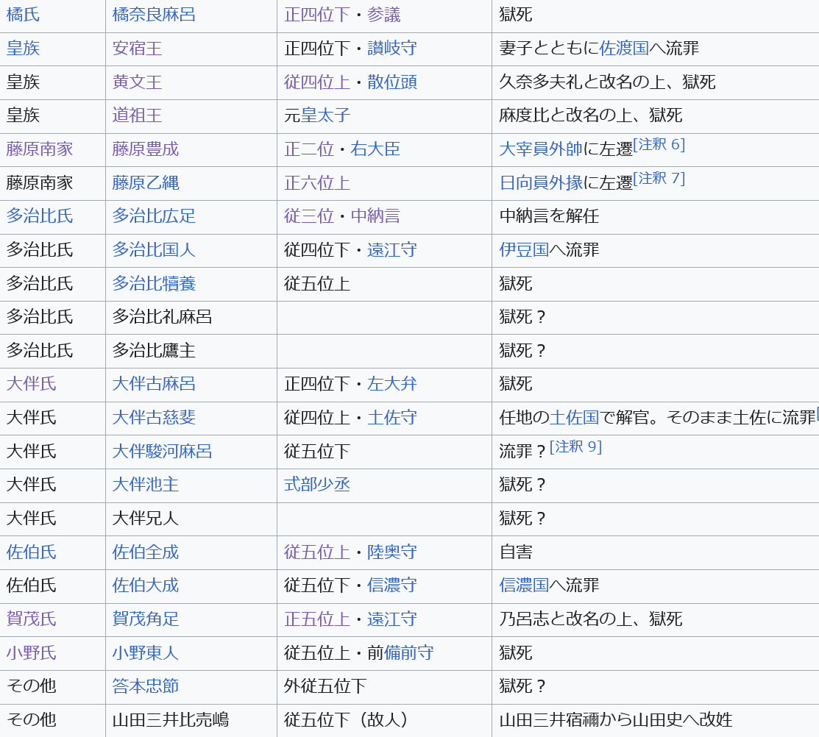Viewport: 819px width, 737px height.
Task: Open the 中納言 rank link
Action: click(x=375, y=216)
